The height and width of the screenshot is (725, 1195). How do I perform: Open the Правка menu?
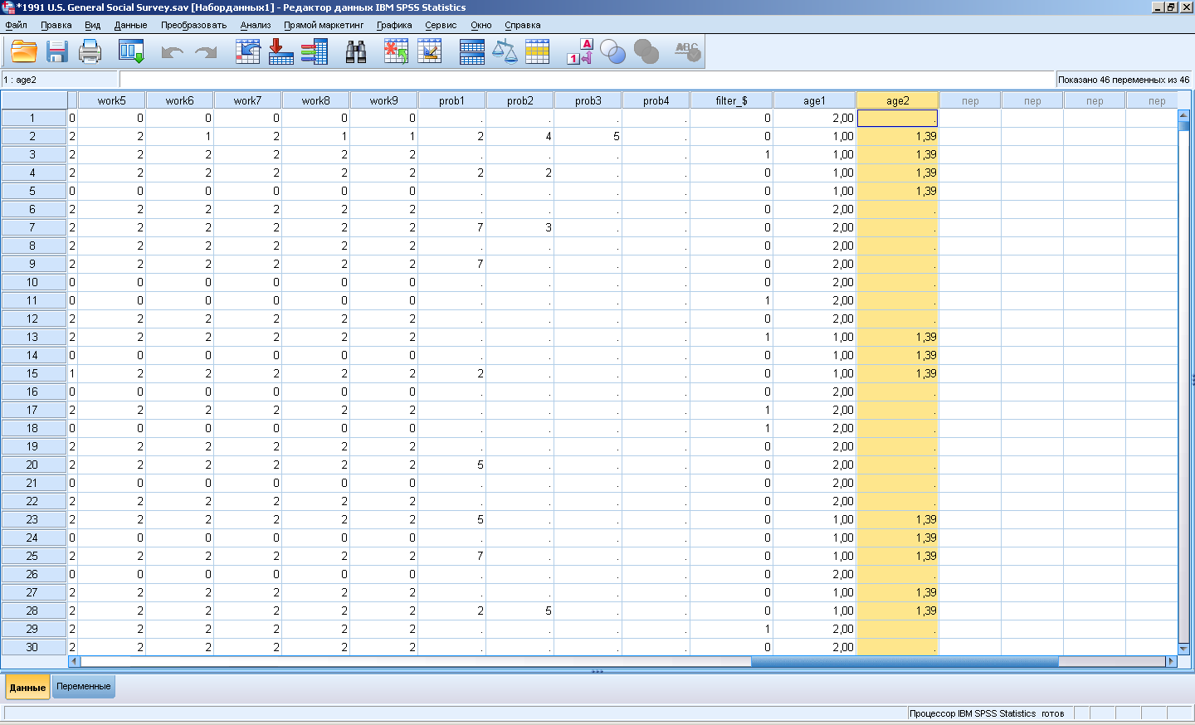coord(56,25)
